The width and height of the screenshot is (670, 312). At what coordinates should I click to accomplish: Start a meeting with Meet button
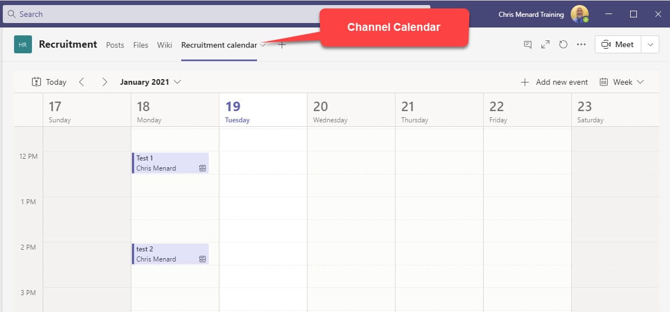pos(617,45)
